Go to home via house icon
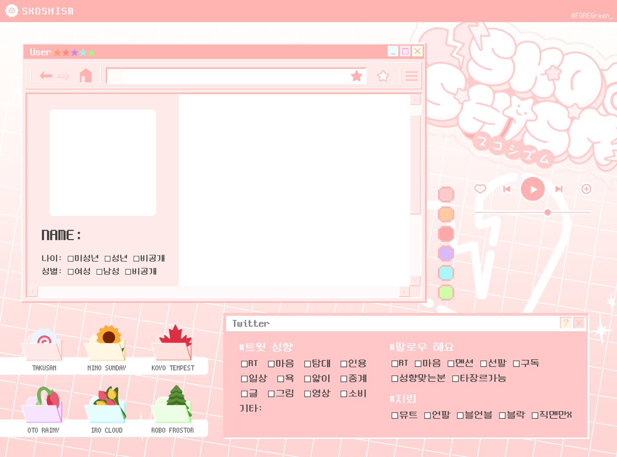 click(x=85, y=76)
